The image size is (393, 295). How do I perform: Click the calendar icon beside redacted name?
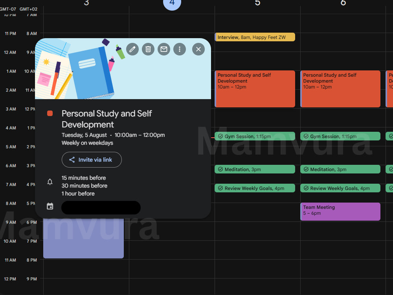(x=50, y=206)
